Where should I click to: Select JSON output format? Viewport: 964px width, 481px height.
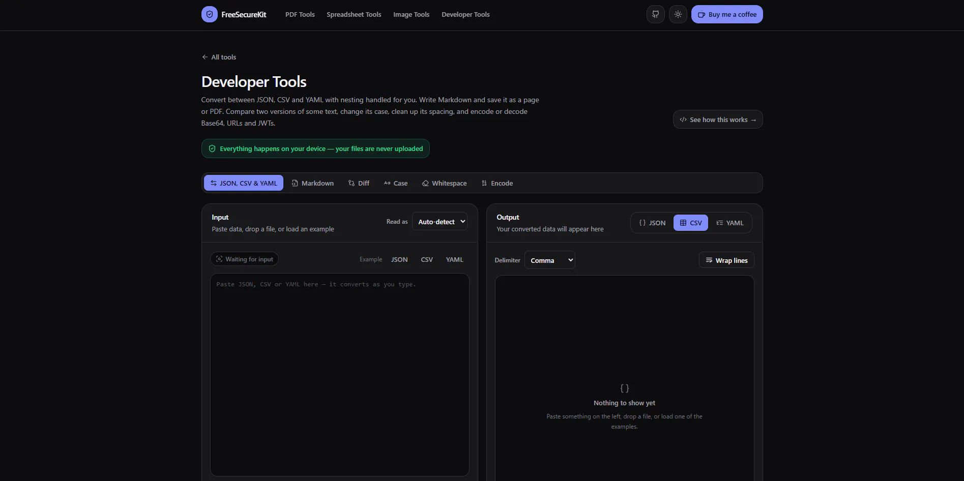652,223
